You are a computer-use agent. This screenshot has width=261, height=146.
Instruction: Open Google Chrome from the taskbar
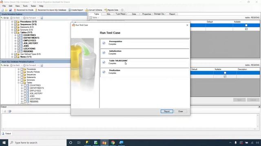point(113,142)
